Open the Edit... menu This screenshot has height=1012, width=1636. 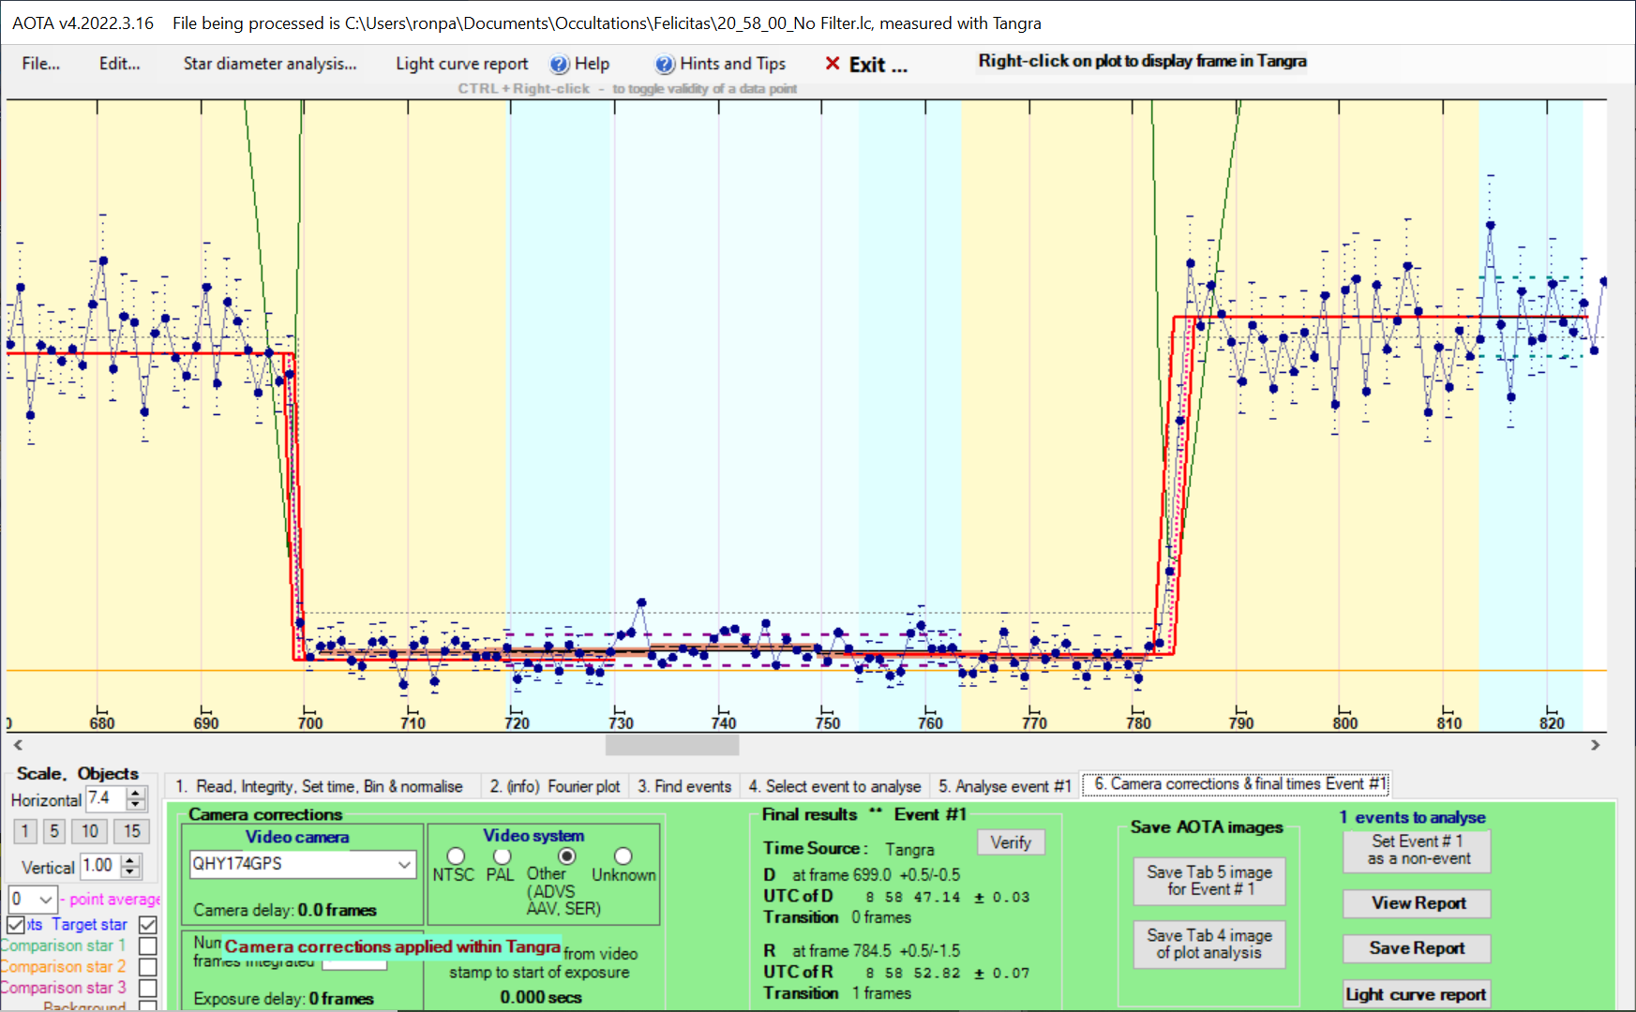point(119,64)
